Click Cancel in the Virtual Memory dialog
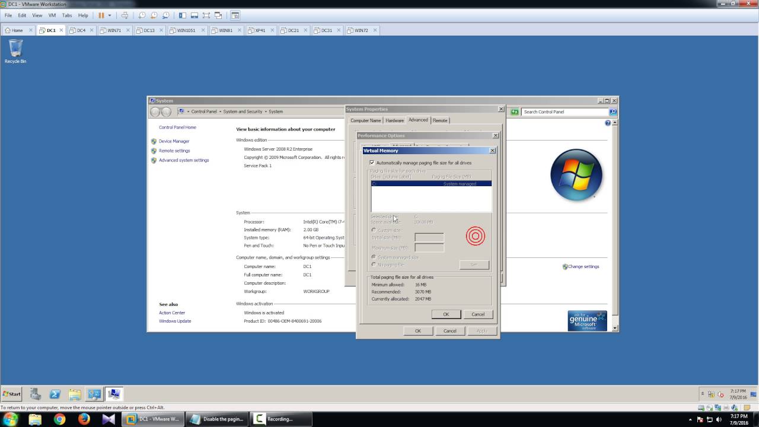This screenshot has height=427, width=759. [x=478, y=314]
